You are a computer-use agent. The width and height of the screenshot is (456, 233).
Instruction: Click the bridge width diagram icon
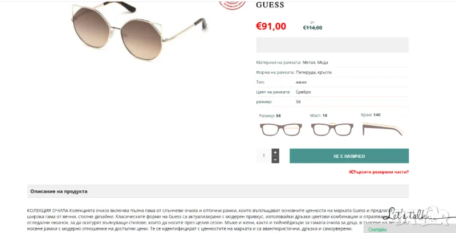click(332, 129)
